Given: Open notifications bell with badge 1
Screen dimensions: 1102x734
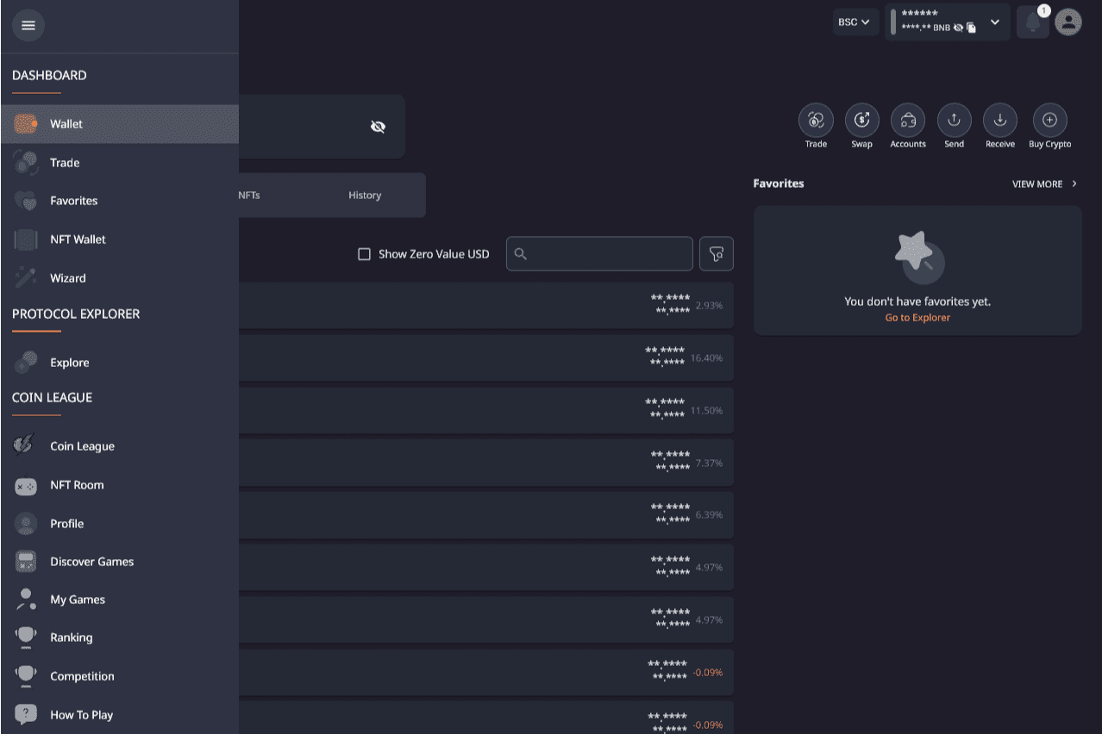Looking at the screenshot, I should click(x=1033, y=22).
